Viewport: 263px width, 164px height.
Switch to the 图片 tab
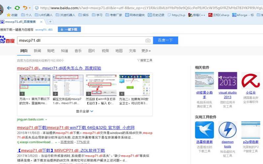(92, 51)
